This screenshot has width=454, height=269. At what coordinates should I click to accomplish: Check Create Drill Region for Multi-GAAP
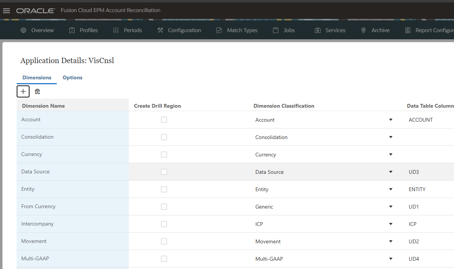coord(164,258)
